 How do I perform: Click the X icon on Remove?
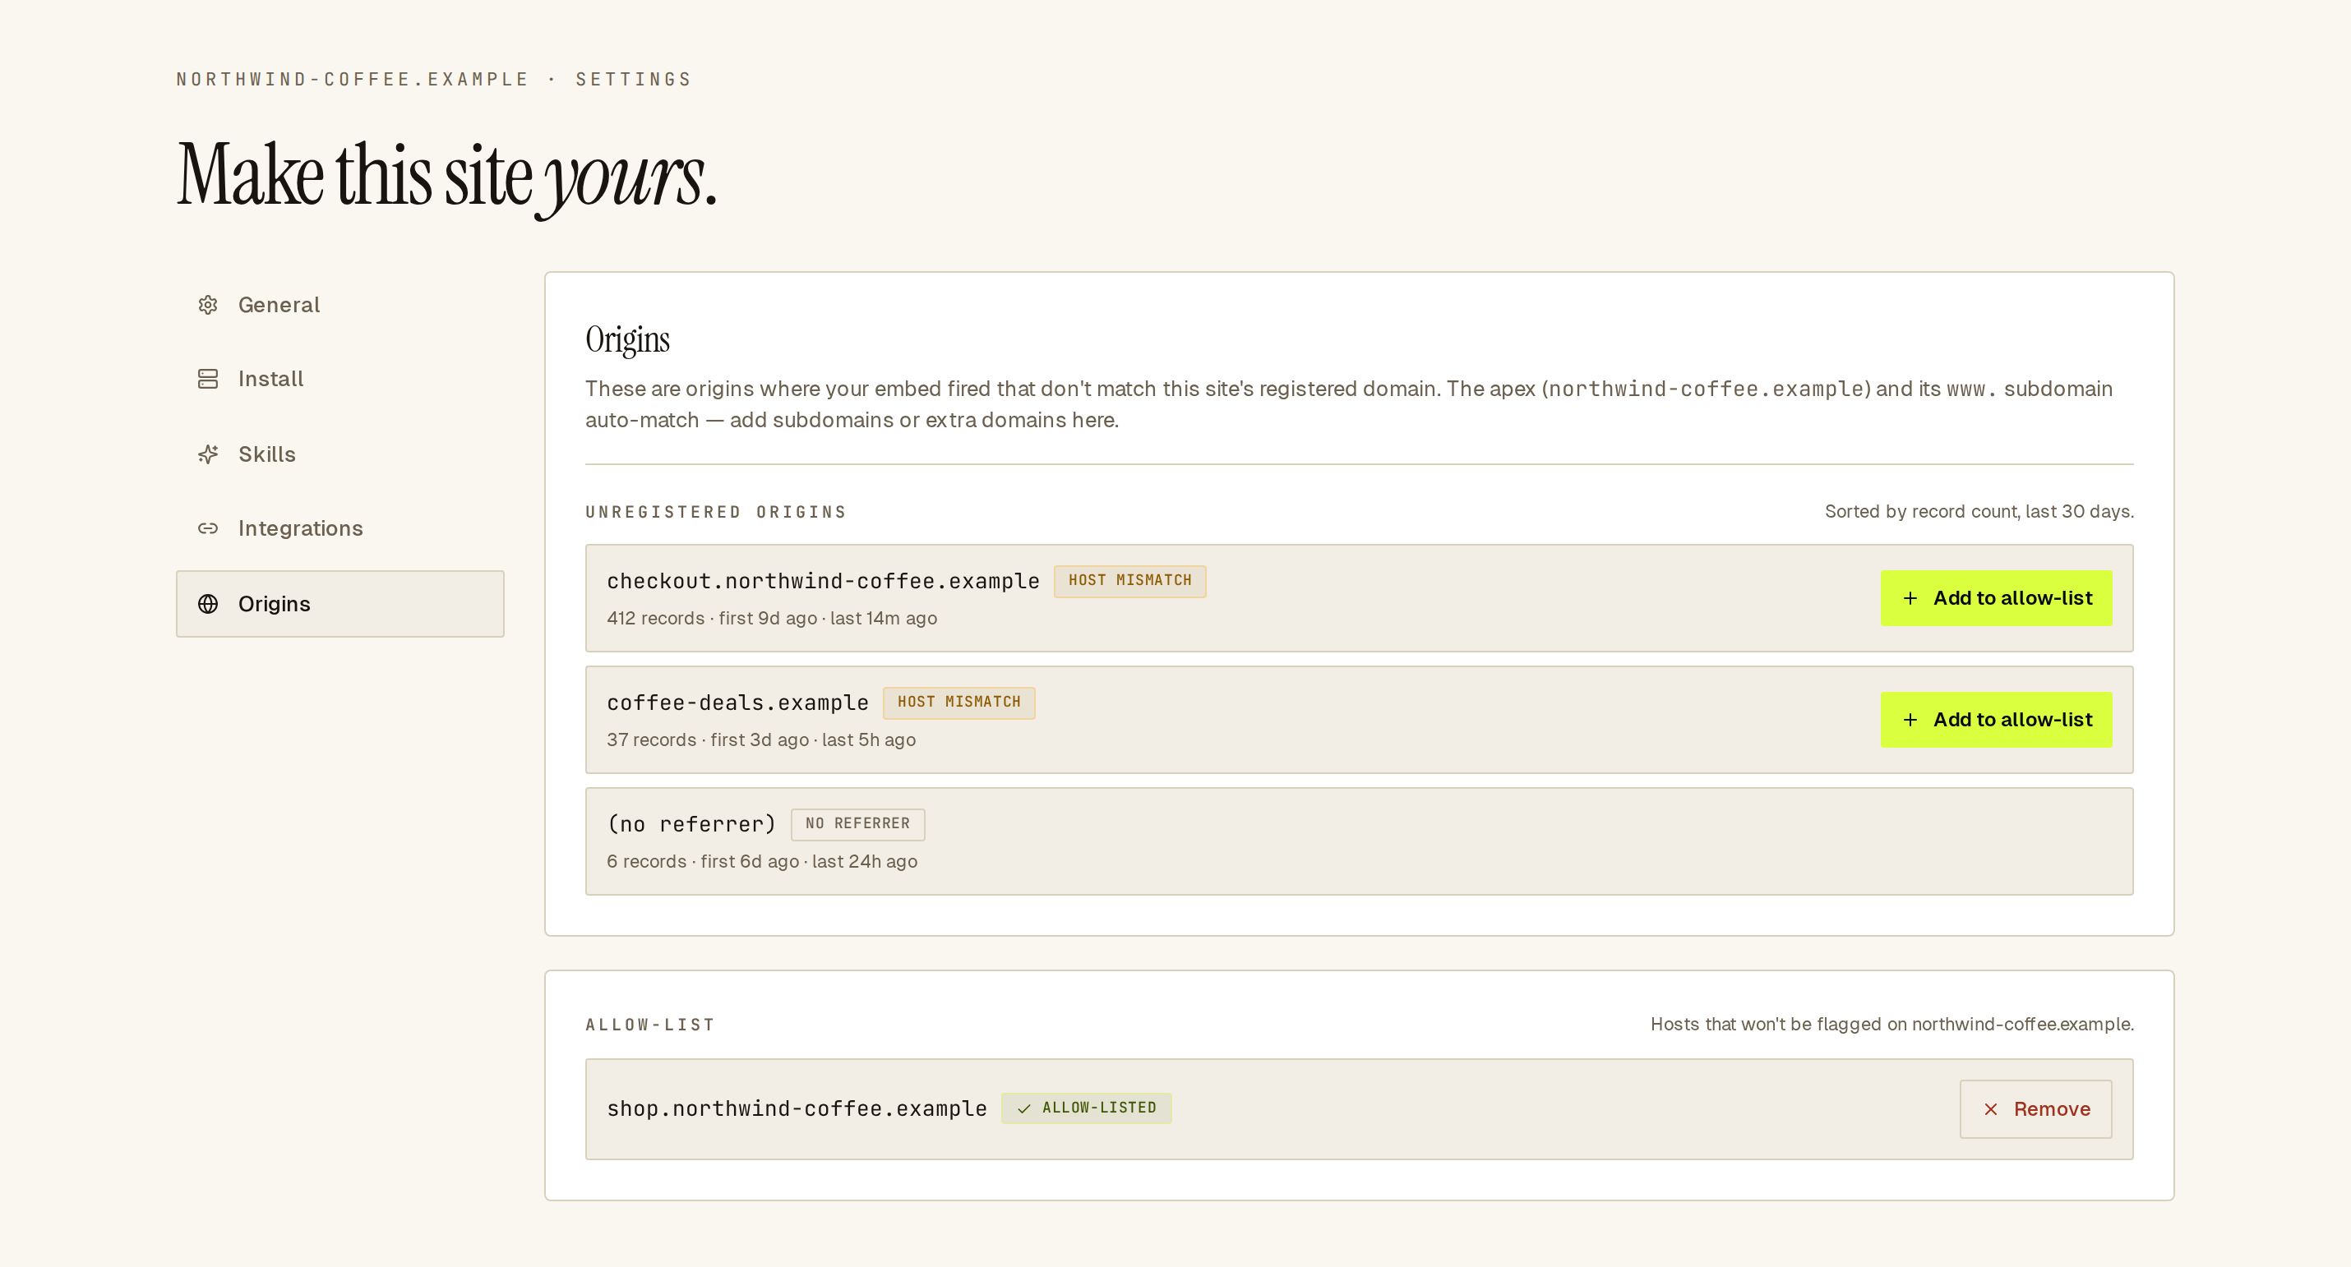coord(1990,1109)
